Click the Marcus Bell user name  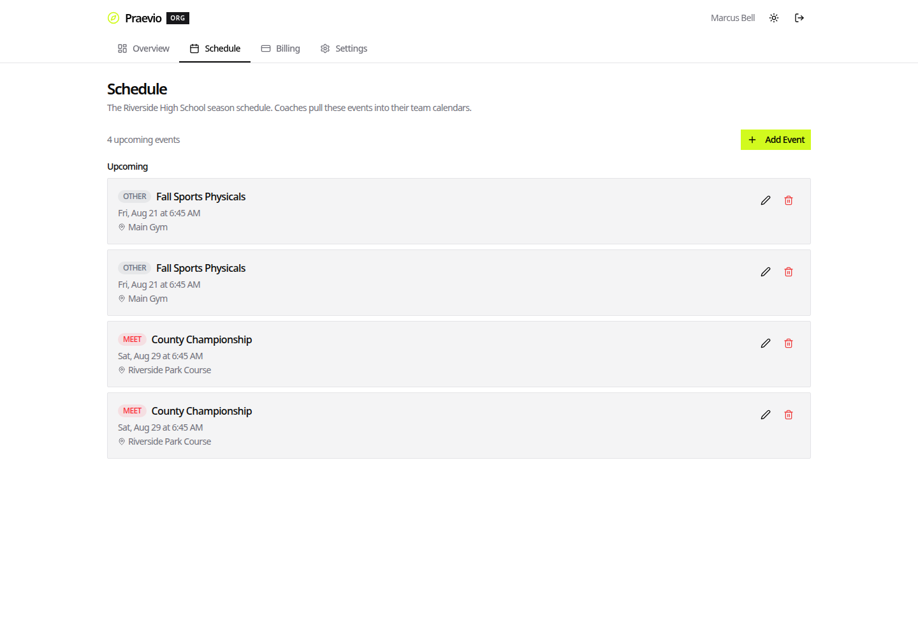coord(732,18)
